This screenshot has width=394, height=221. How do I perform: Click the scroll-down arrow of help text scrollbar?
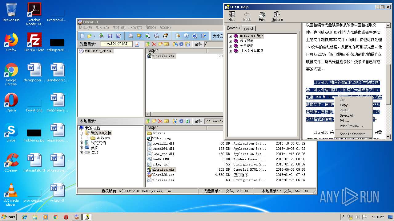[x=388, y=137]
